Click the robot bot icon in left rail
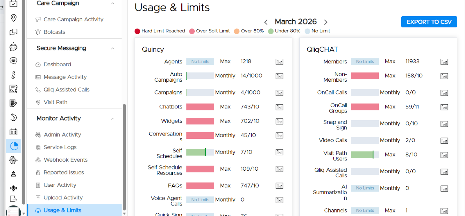Image resolution: width=465 pixels, height=216 pixels. pos(13,47)
